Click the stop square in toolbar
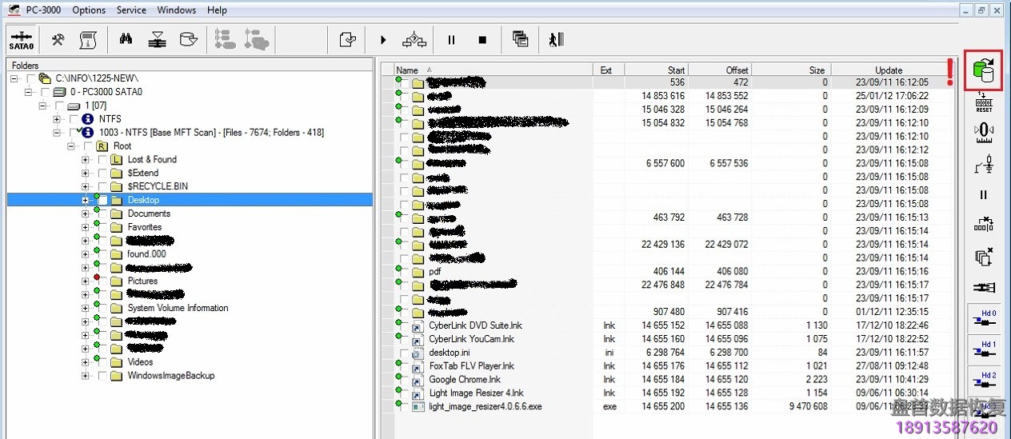The image size is (1011, 439). 482,39
